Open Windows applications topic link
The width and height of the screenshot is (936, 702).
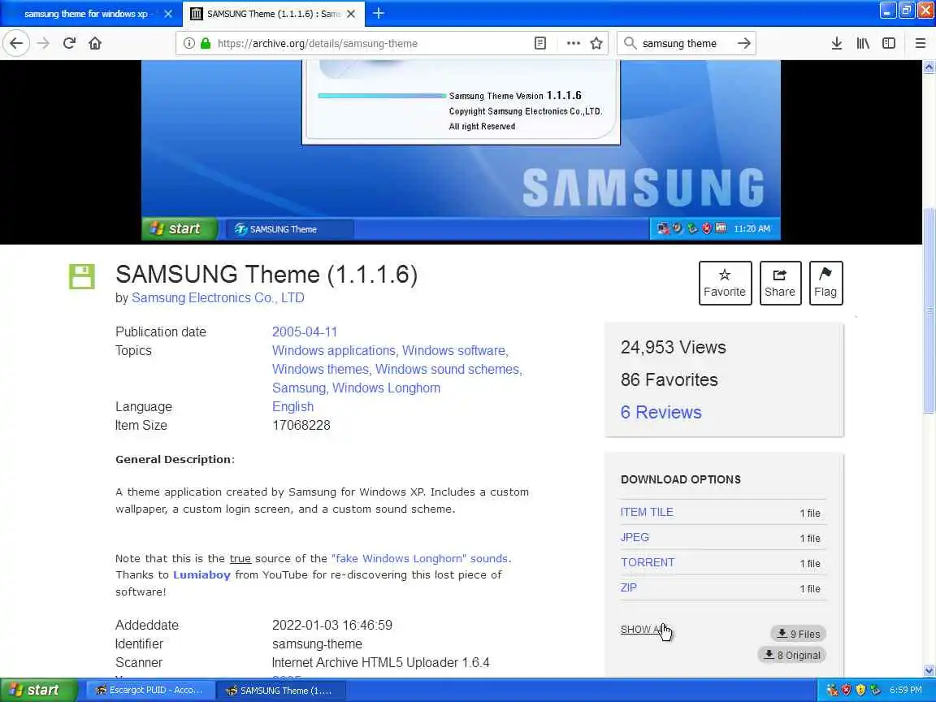pos(334,350)
